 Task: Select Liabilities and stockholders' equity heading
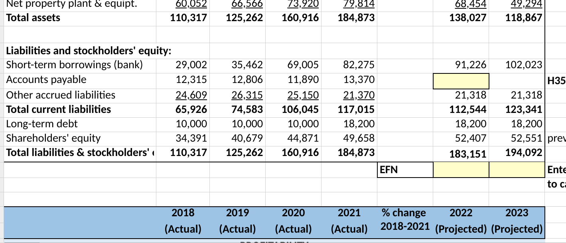[89, 51]
